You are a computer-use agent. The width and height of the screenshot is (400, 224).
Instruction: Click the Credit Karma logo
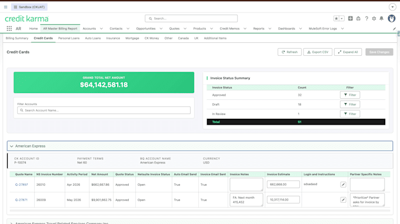(x=26, y=19)
